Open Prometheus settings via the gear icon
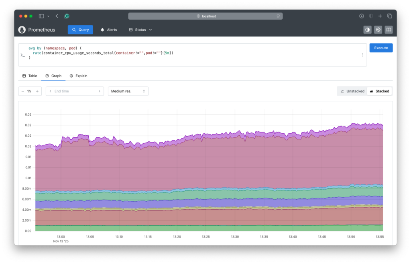This screenshot has height=264, width=411. tap(378, 30)
